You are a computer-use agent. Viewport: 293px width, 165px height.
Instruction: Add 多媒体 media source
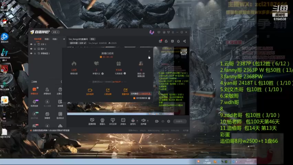[x=123, y=121]
